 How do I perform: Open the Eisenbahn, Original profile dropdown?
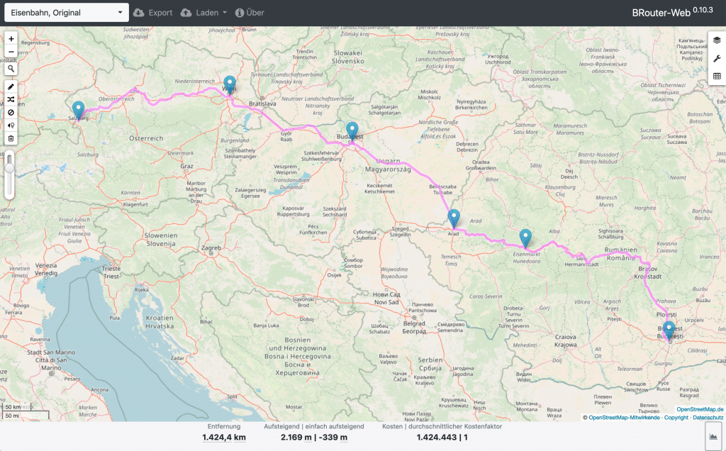tap(67, 13)
